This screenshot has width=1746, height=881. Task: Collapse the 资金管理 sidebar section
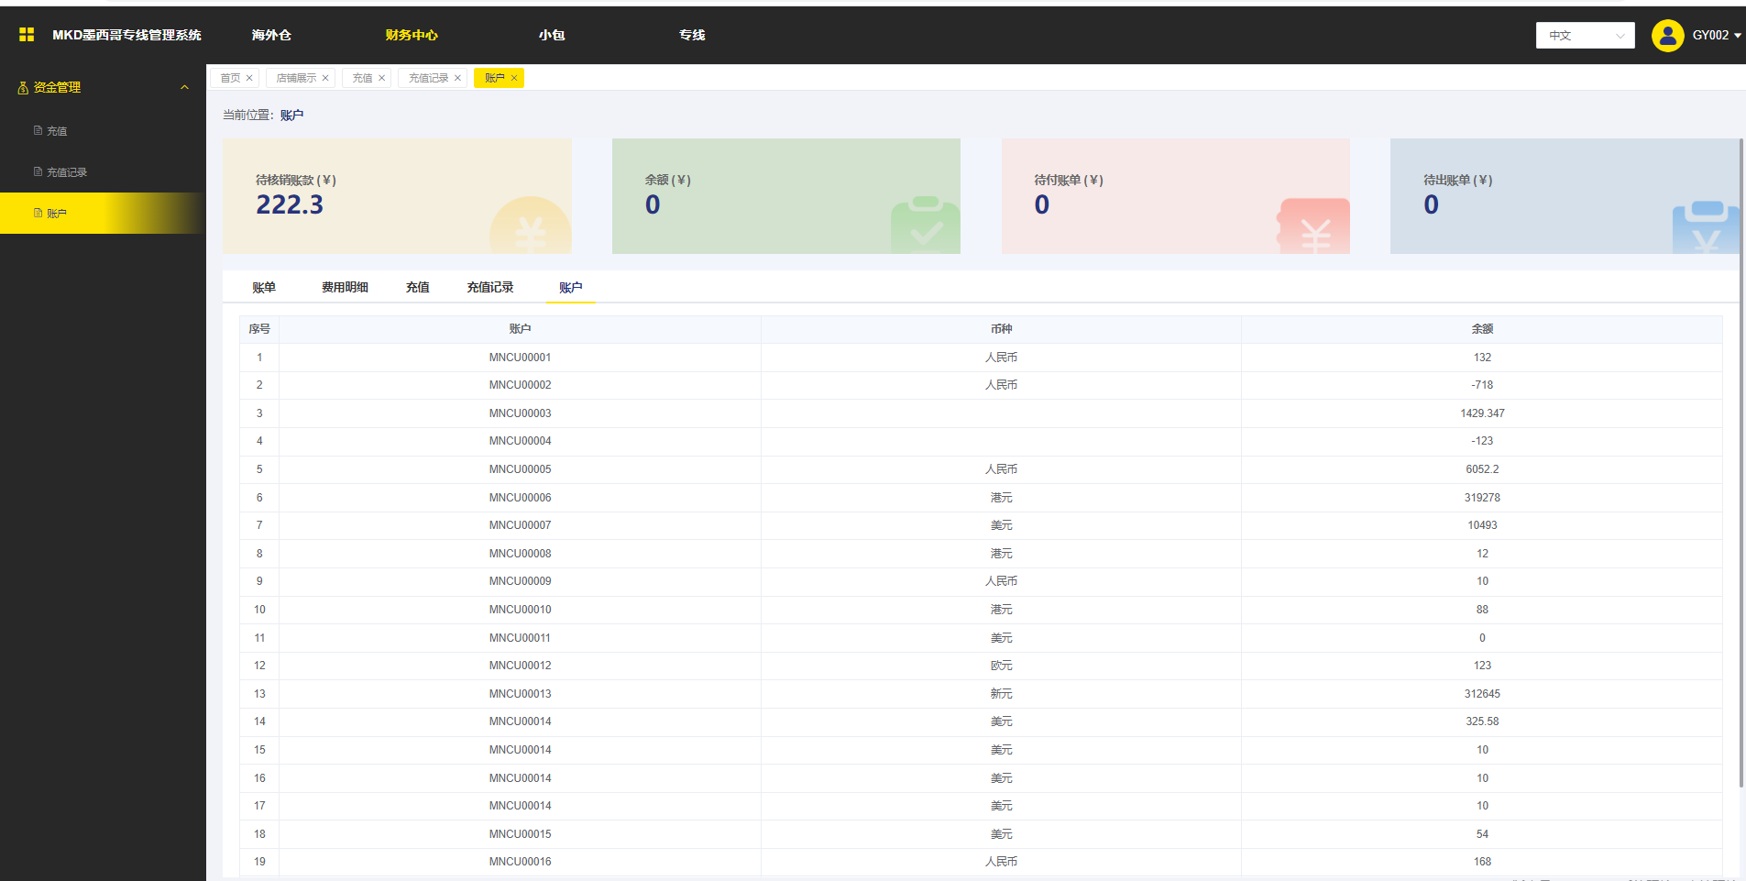[184, 88]
